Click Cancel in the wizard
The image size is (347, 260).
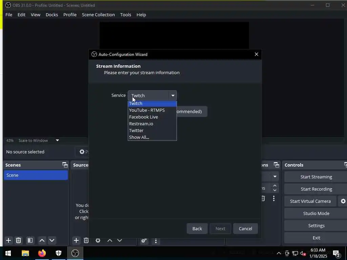click(x=245, y=229)
